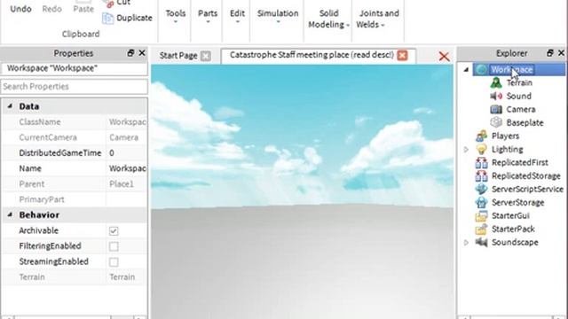
Task: Toggle the Archivable checkbox
Action: [114, 230]
